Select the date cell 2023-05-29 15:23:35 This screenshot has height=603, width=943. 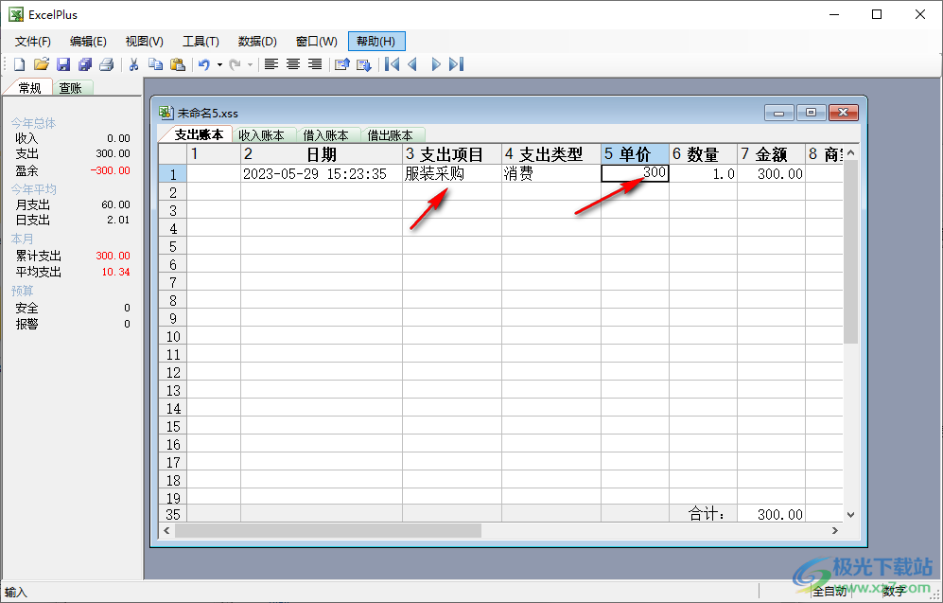322,173
